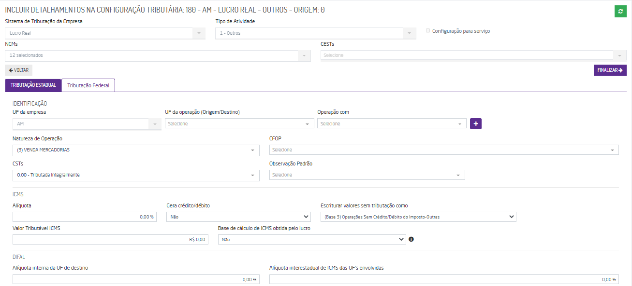Click the Finalizar button
632x286 pixels.
tap(610, 70)
